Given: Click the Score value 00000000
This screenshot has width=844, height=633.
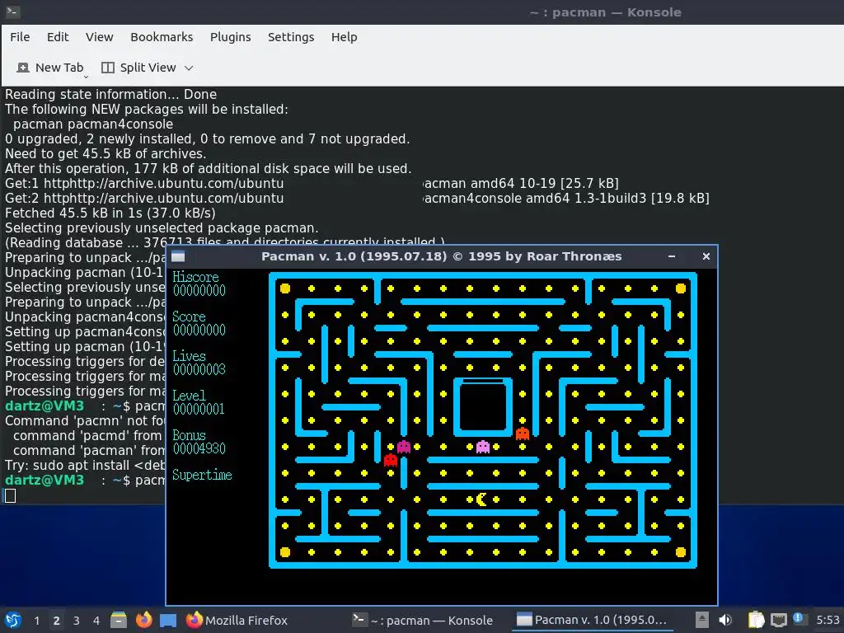Looking at the screenshot, I should 199,330.
